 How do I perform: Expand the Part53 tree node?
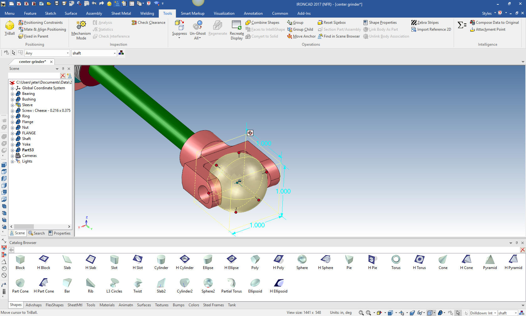click(x=13, y=150)
